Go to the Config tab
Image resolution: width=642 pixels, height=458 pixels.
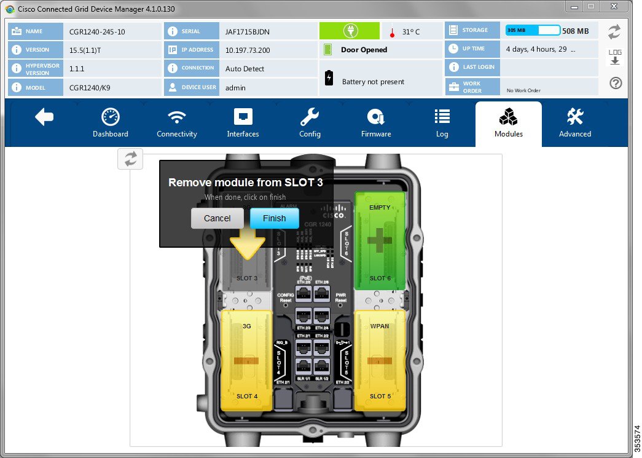pos(310,123)
